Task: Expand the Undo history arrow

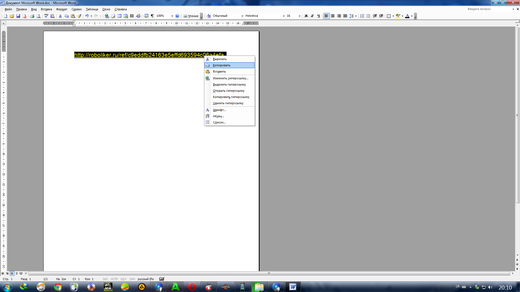Action: pyautogui.click(x=91, y=16)
